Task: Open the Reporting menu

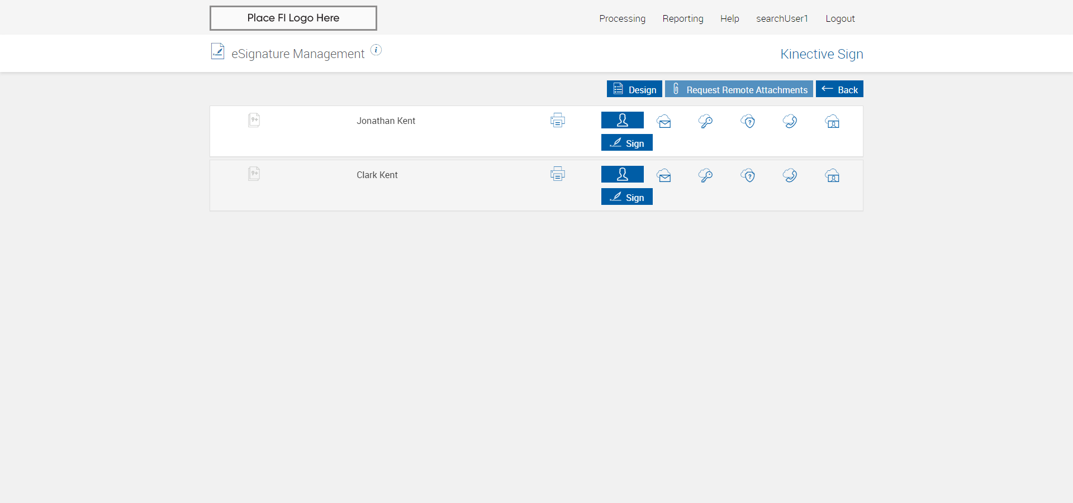Action: 682,18
